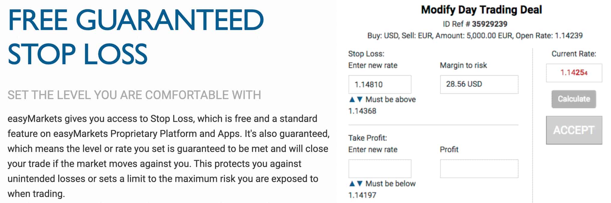The width and height of the screenshot is (611, 203).
Task: Select the empty Profit field
Action: click(479, 168)
